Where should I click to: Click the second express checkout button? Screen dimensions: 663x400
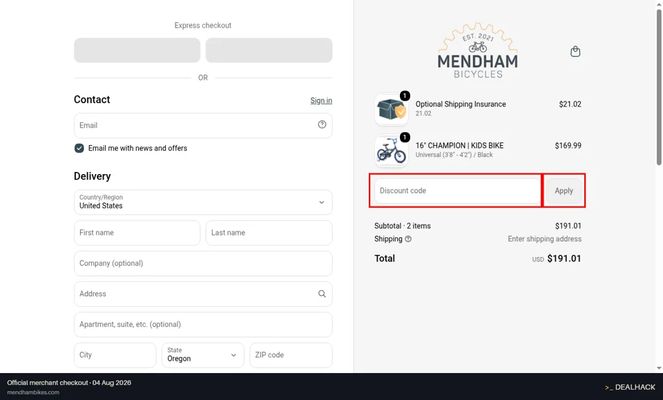point(269,50)
